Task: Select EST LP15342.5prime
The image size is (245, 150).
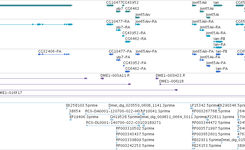Action: [x=204, y=105]
